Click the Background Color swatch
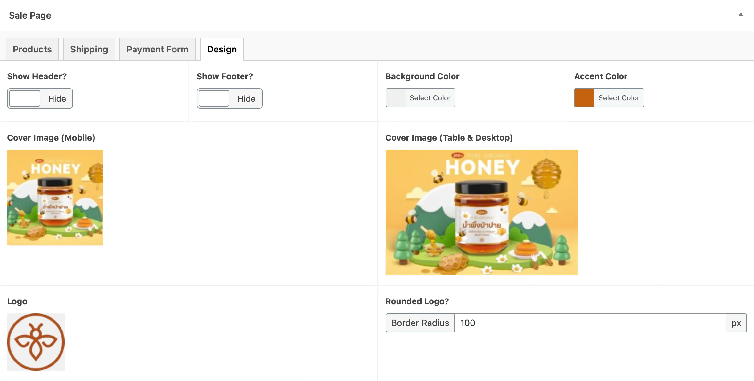Image resolution: width=754 pixels, height=381 pixels. pos(396,98)
